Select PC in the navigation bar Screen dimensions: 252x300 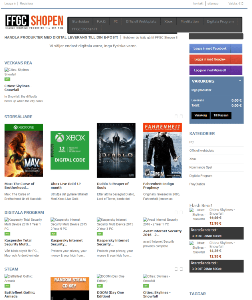point(115,22)
